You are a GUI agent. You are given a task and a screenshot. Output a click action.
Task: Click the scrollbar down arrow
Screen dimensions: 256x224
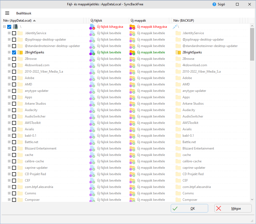pos(252,199)
